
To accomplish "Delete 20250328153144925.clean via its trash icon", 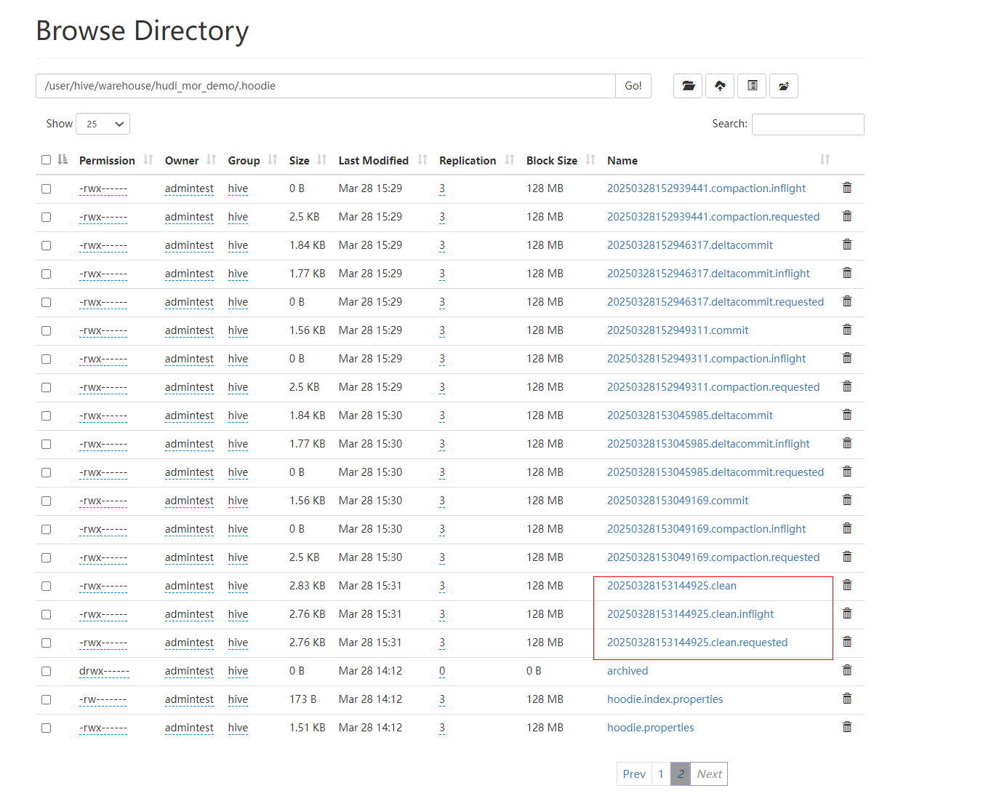I will [846, 585].
